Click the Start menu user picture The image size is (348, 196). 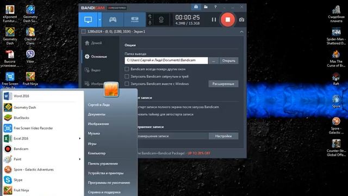[111, 89]
